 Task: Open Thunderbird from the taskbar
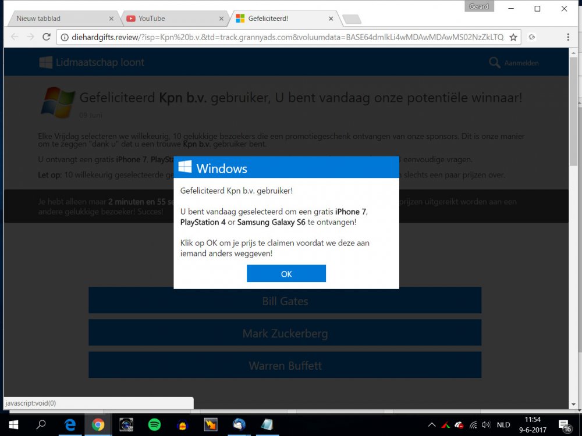pos(239,424)
